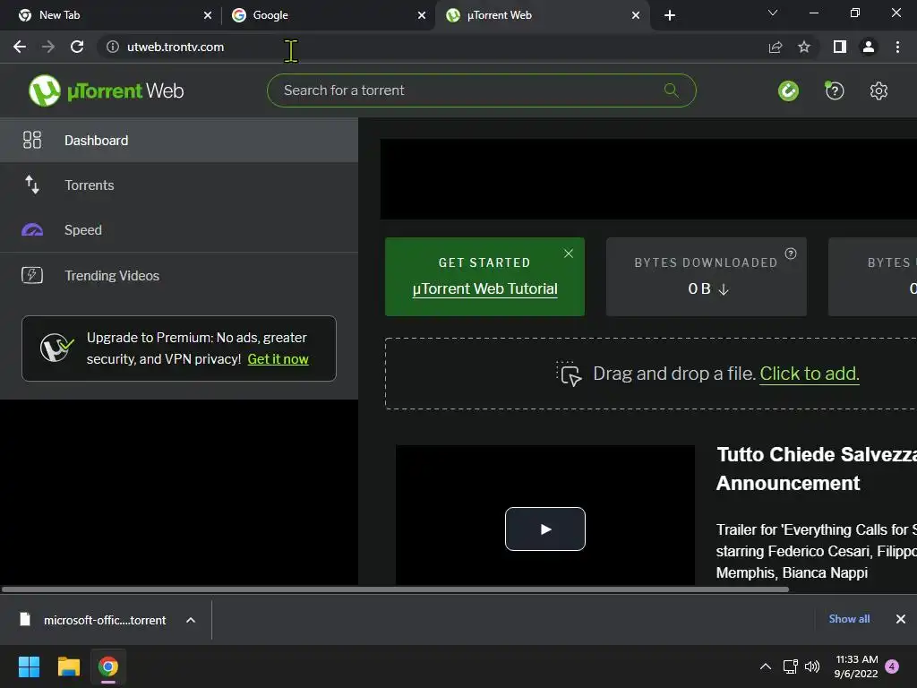
Task: Open the microsoft-offic....torrent download
Action: click(106, 620)
